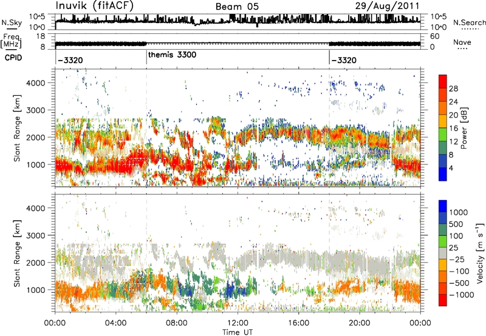Click the '-3320' CPID label at 18:00
Viewport: 486px width, 336px height.
tap(344, 60)
